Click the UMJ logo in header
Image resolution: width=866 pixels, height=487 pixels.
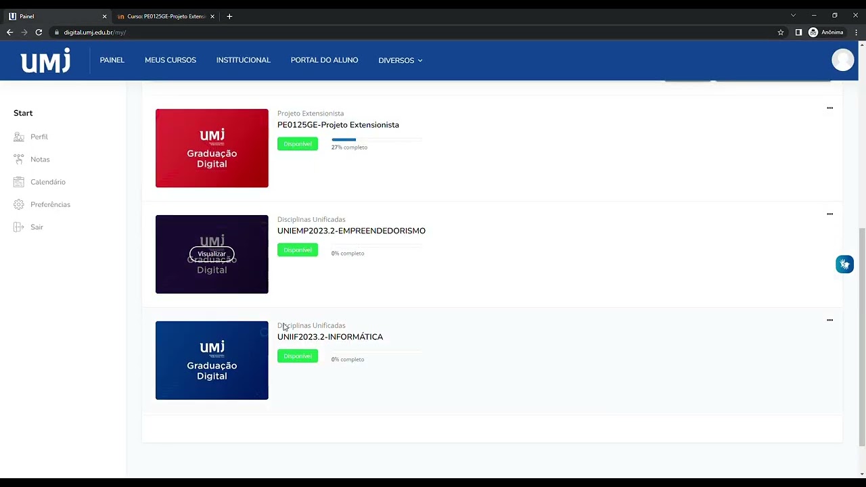pos(45,60)
